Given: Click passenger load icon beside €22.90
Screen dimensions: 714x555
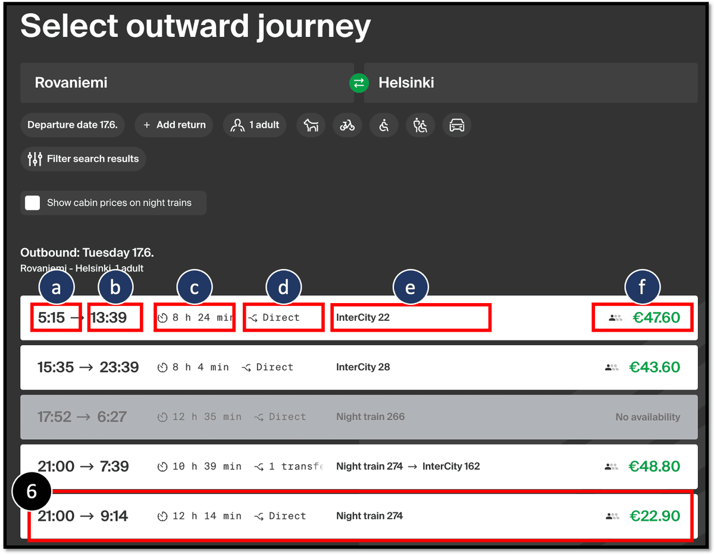Looking at the screenshot, I should [612, 517].
